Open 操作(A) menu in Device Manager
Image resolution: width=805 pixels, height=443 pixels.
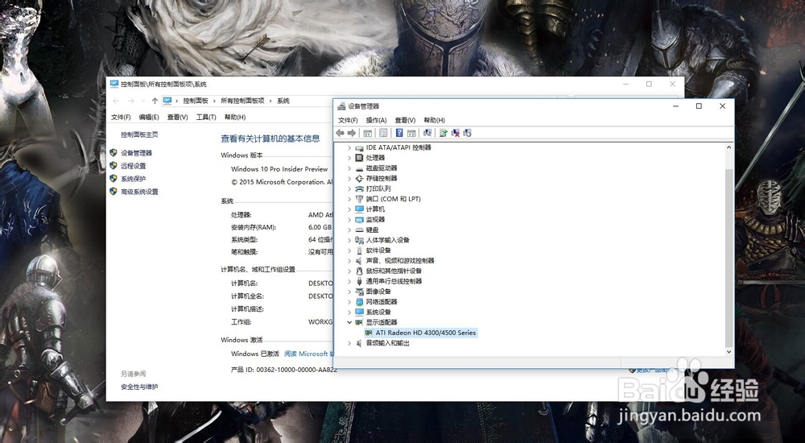click(x=376, y=120)
